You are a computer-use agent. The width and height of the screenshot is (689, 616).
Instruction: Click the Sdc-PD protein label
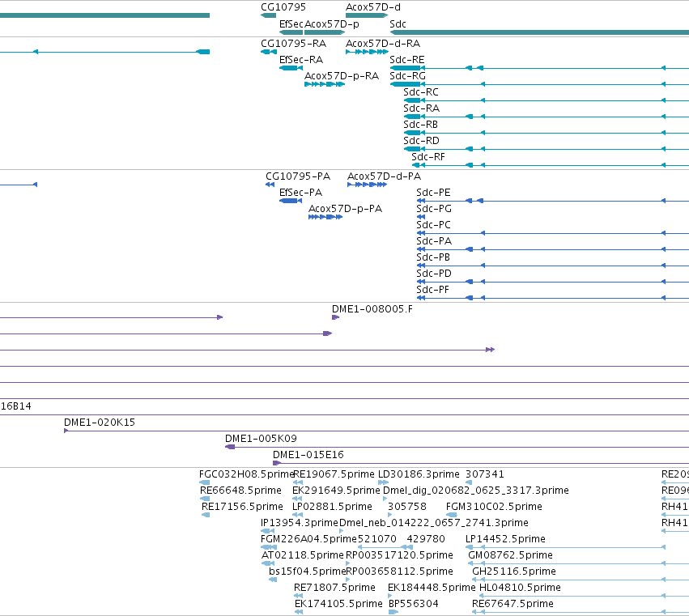(x=434, y=274)
